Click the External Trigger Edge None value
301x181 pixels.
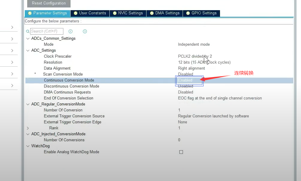pyautogui.click(x=183, y=122)
